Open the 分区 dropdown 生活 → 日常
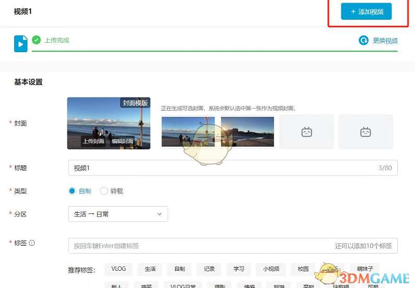 118,214
